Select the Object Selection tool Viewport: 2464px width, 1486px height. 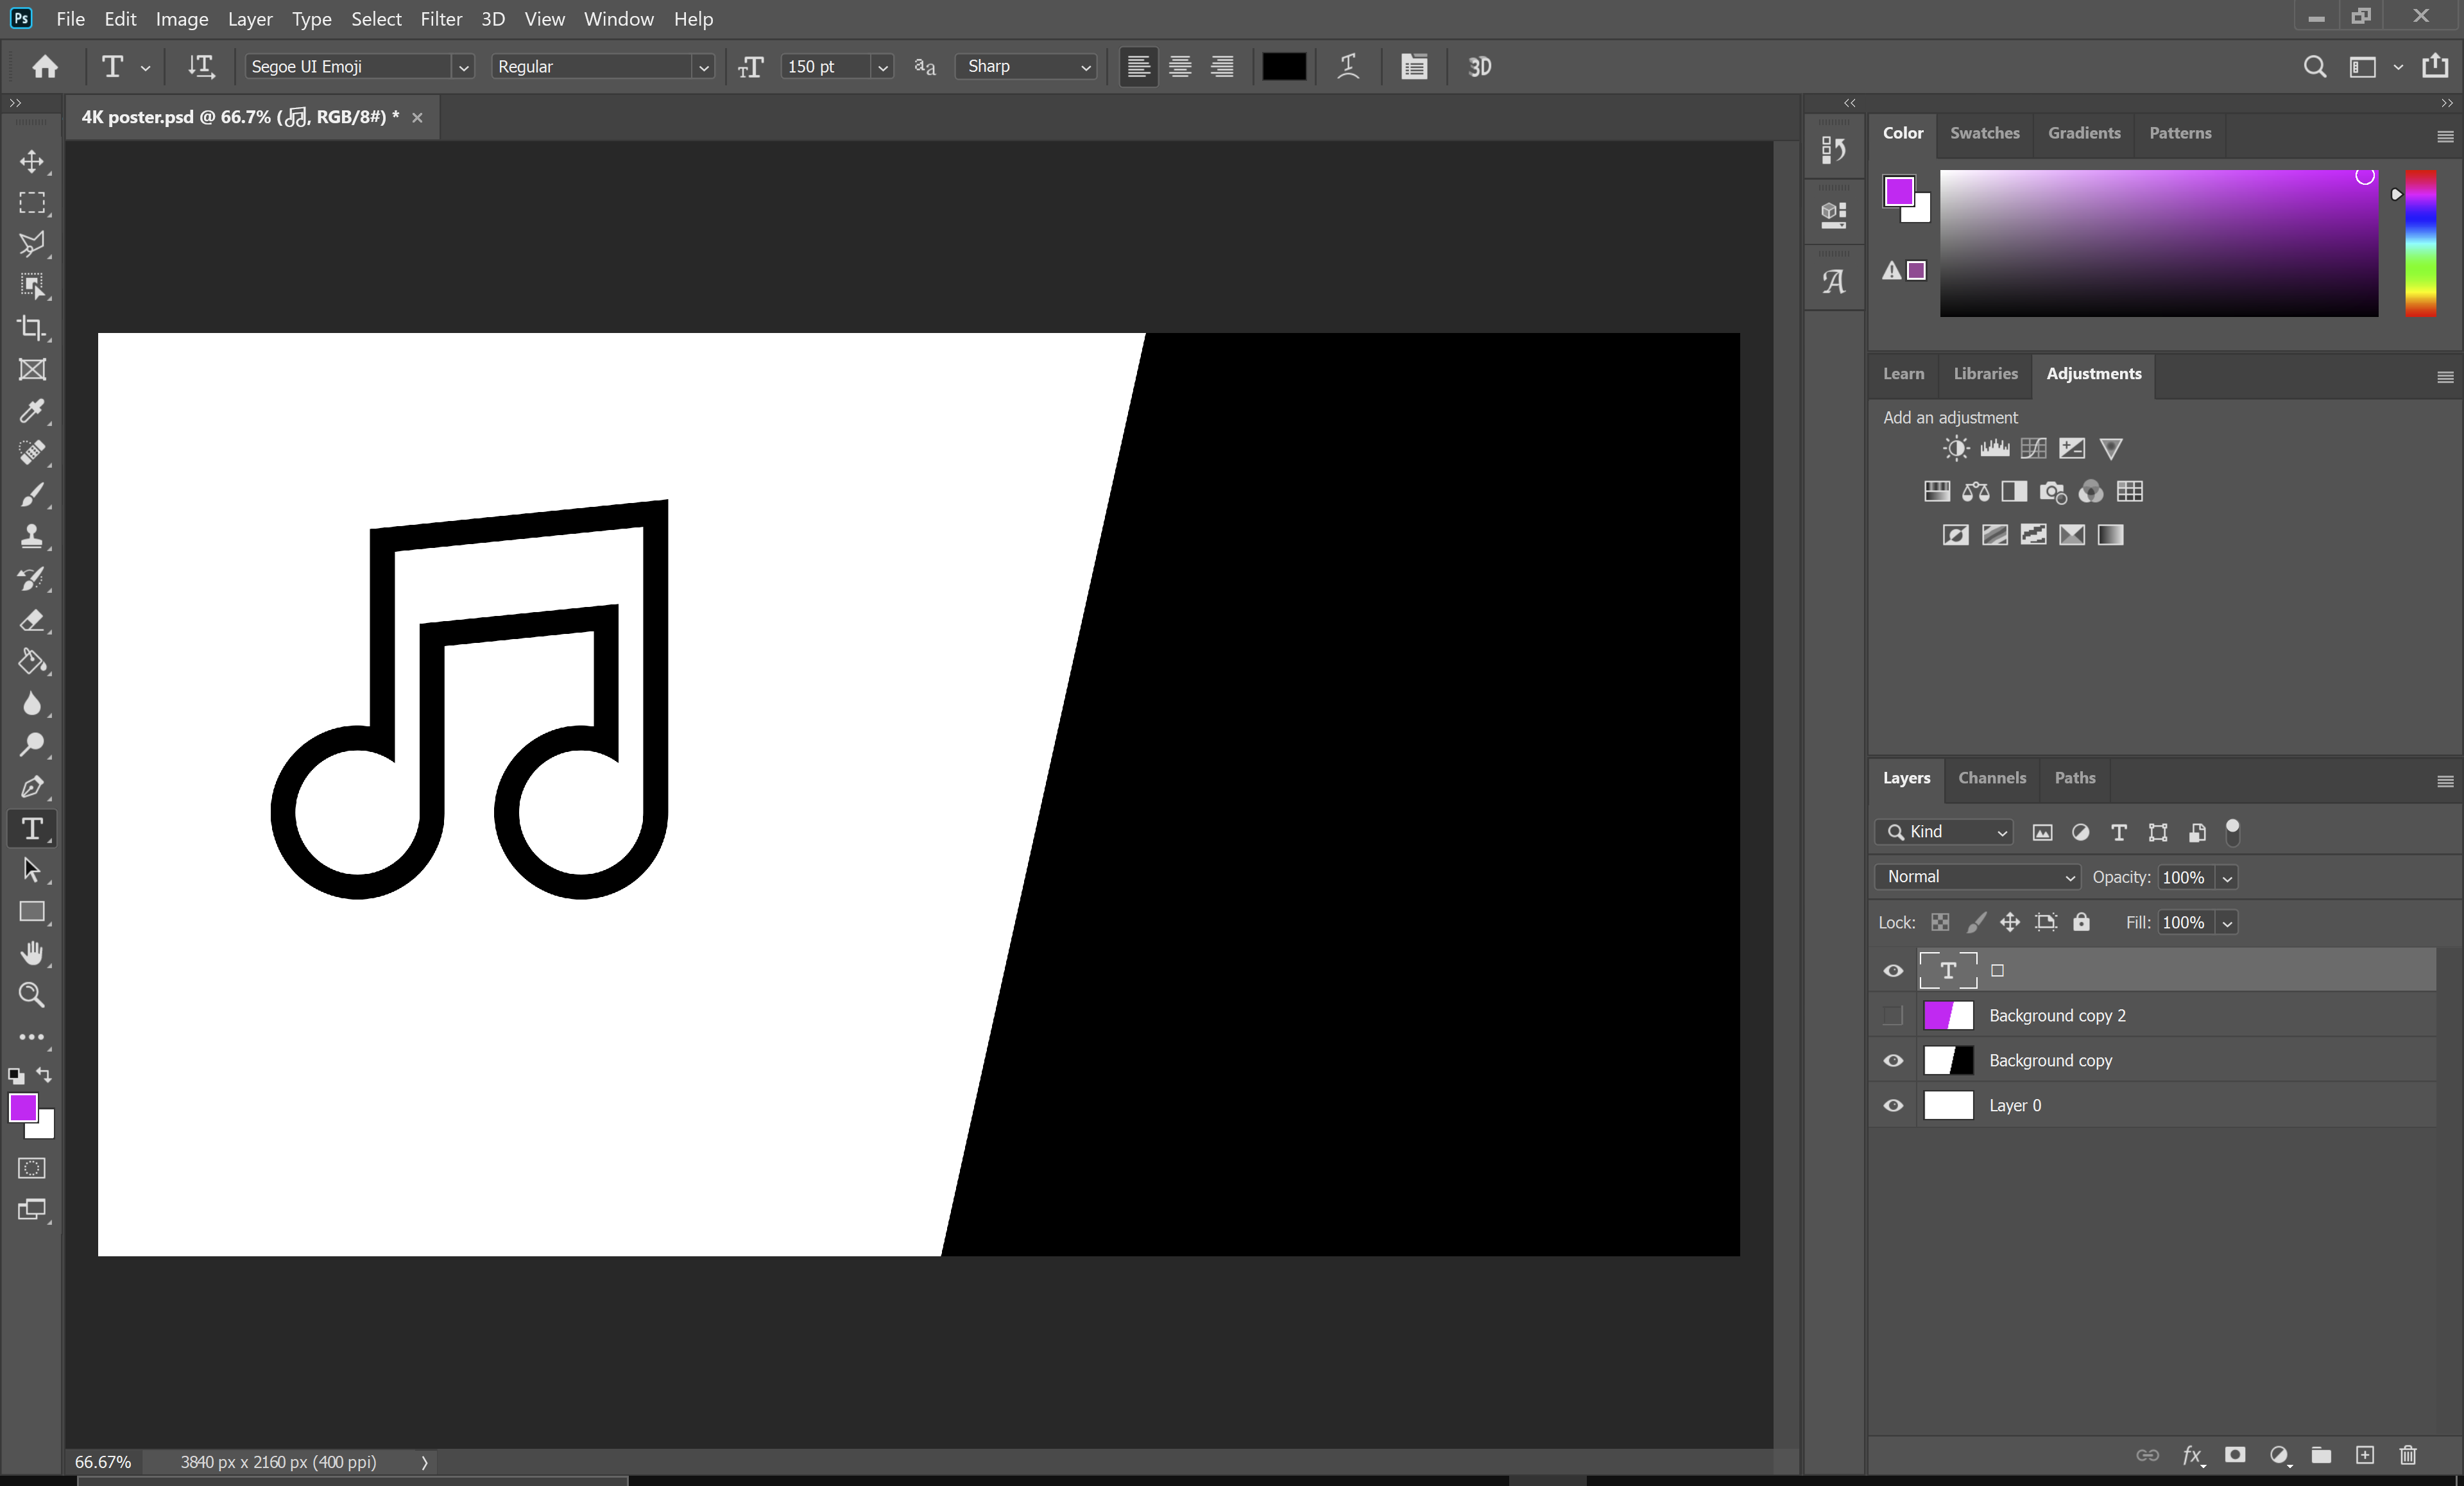[x=32, y=286]
